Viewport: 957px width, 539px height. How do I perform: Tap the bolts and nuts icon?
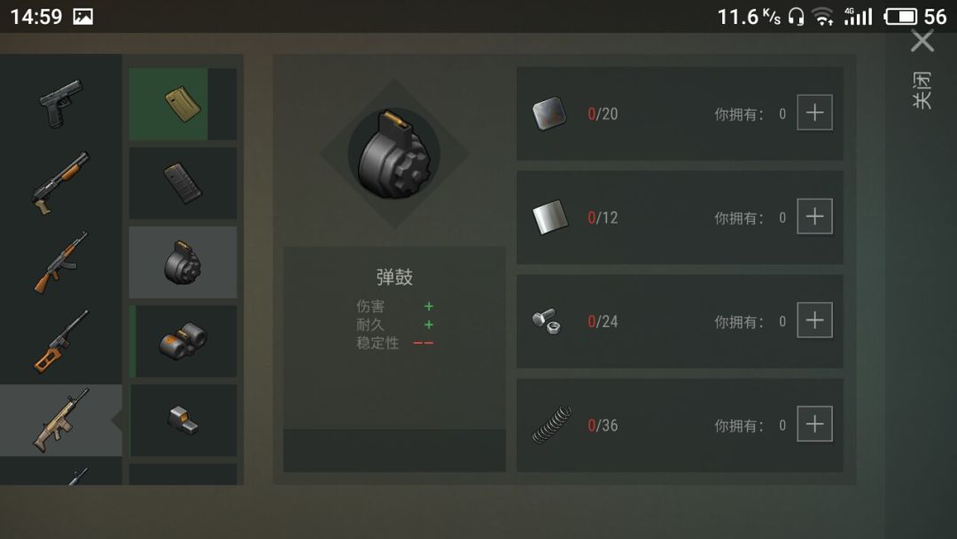click(x=547, y=321)
